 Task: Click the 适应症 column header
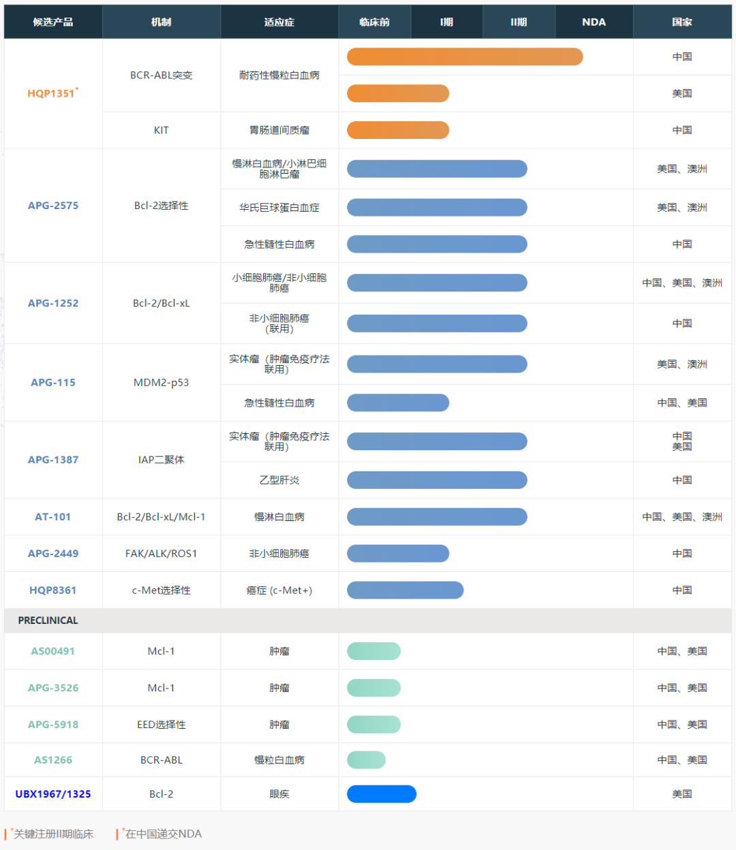[x=279, y=22]
